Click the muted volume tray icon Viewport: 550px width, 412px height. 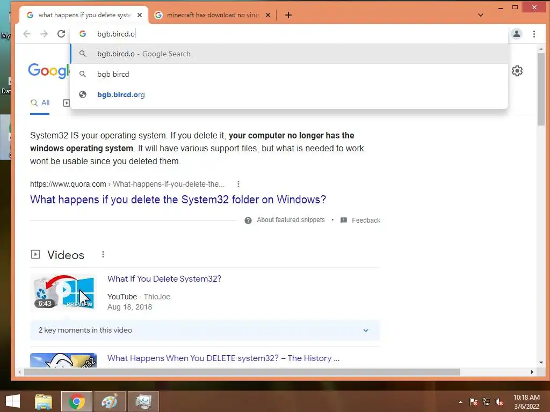[x=500, y=402]
